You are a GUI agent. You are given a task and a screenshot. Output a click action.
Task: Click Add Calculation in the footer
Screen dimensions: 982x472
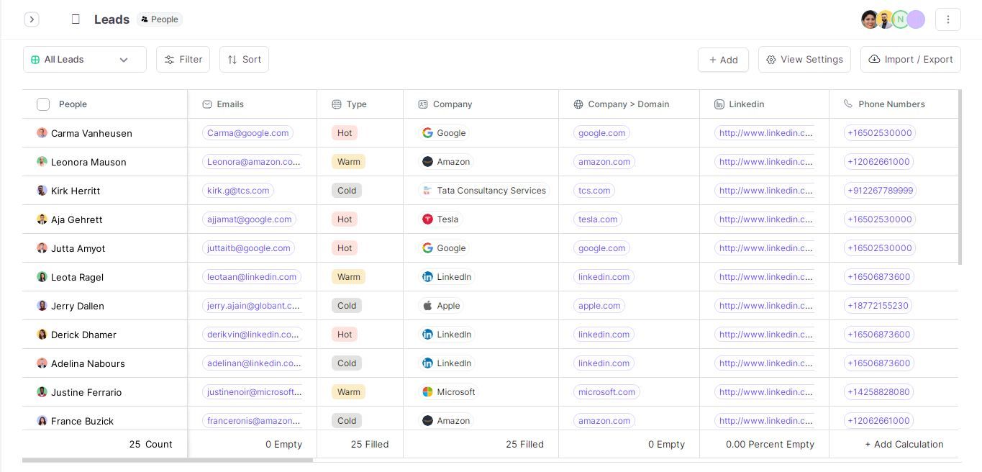tap(904, 444)
